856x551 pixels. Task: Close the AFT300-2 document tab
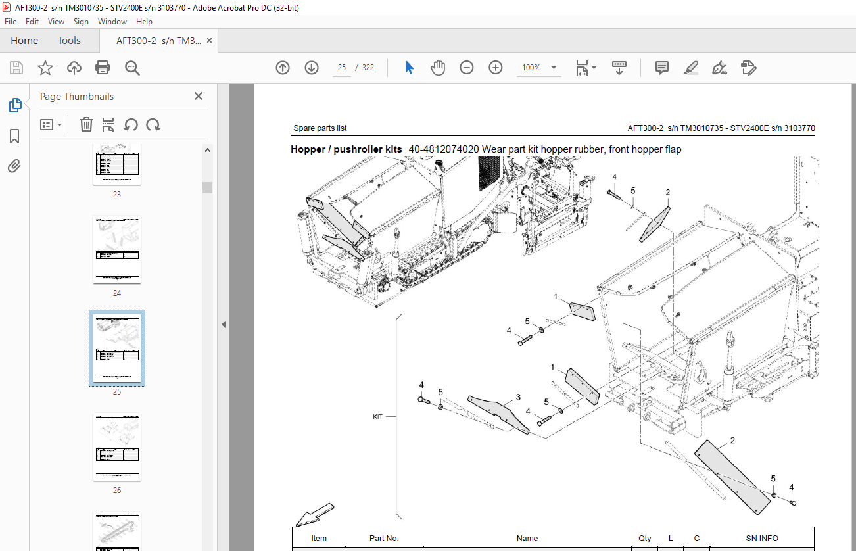[210, 41]
